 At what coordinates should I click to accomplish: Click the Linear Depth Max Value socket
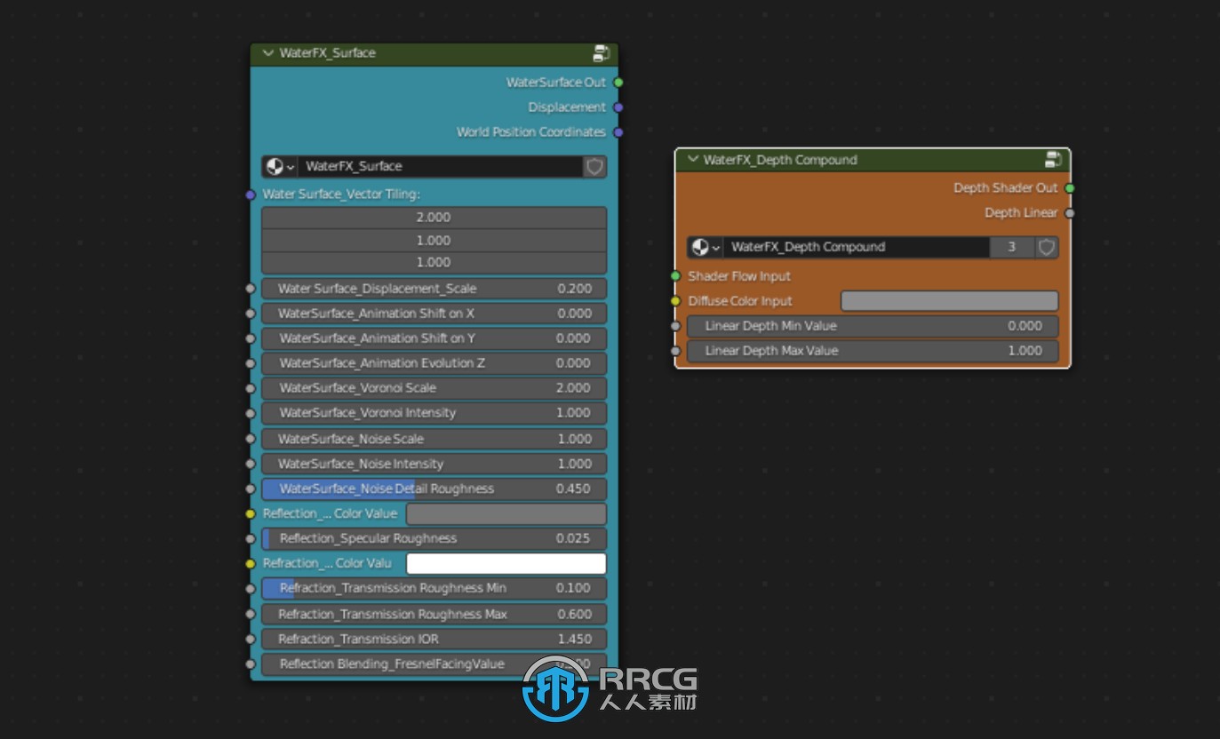coord(675,351)
